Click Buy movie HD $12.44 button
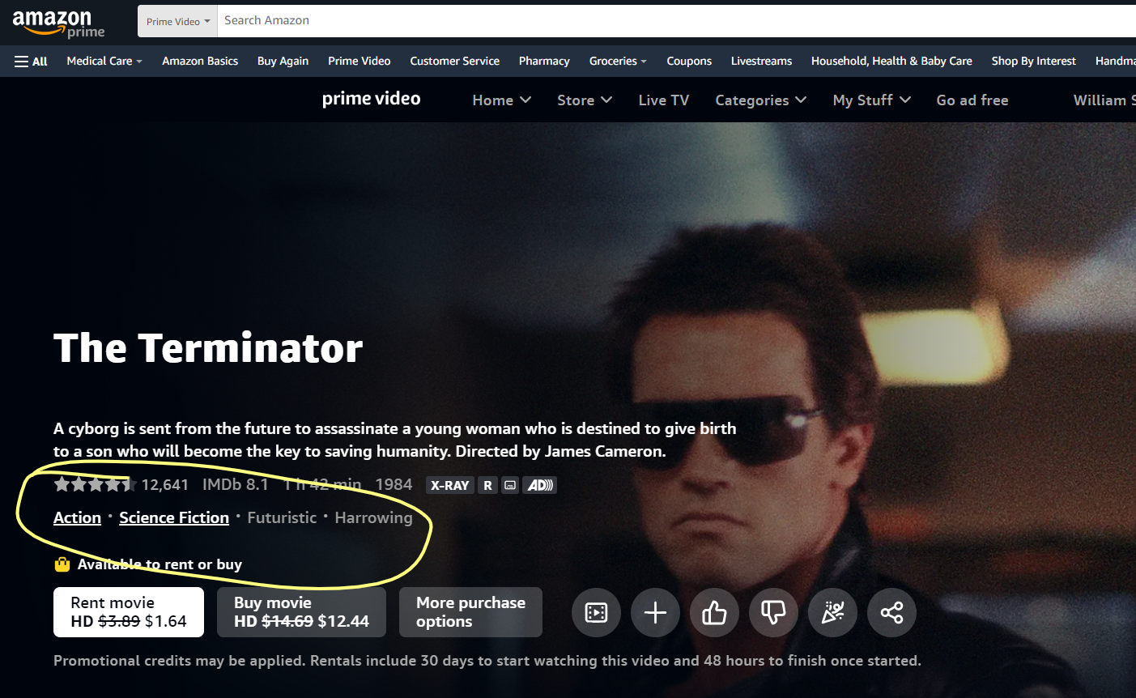 (x=301, y=612)
